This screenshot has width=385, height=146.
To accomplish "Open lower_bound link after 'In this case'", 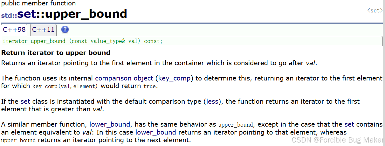I will [x=155, y=132].
